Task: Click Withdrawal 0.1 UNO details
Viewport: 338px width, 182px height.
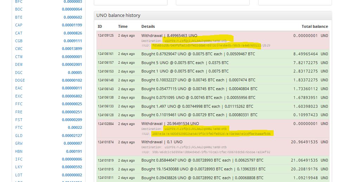Action: (162, 142)
